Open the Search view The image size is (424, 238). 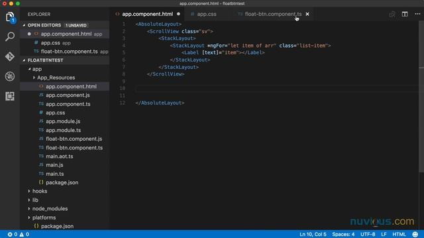tap(10, 36)
